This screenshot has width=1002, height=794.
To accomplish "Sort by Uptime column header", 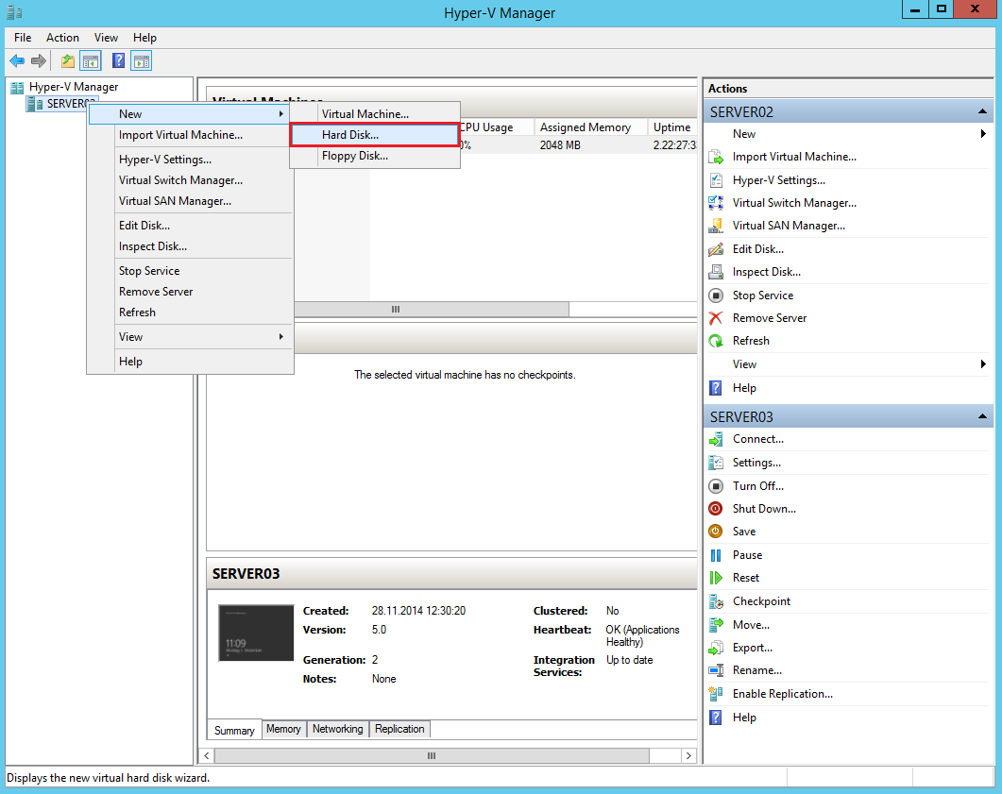I will click(672, 127).
